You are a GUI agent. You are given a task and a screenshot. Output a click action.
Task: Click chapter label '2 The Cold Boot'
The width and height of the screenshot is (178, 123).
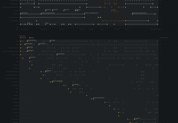pos(44,29)
